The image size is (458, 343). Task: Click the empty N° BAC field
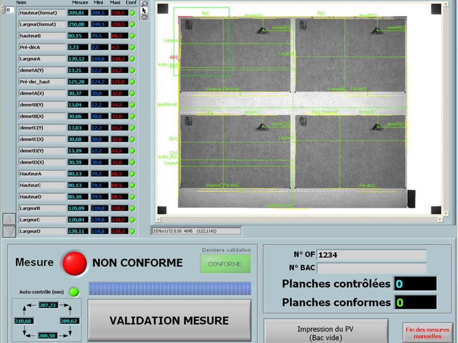click(x=371, y=268)
